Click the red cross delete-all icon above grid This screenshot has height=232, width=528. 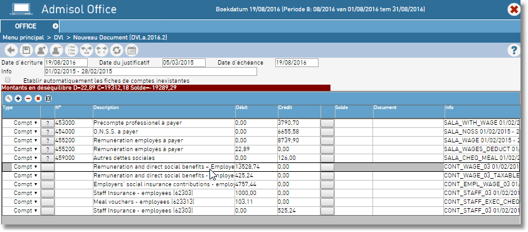tap(38, 98)
